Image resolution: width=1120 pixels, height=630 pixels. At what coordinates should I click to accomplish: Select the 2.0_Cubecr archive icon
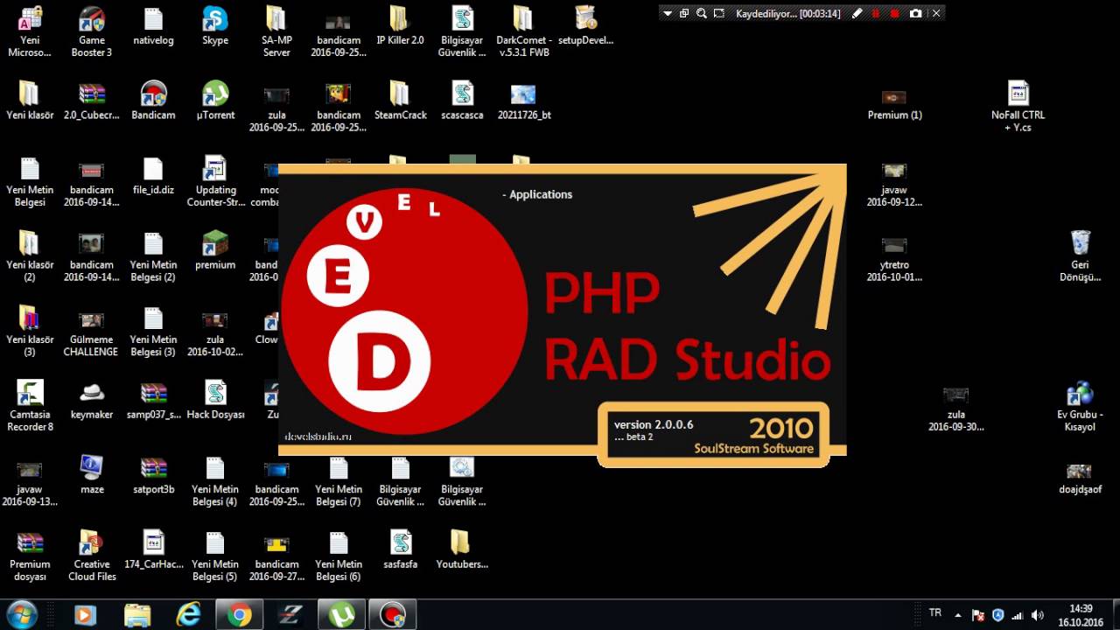92,101
